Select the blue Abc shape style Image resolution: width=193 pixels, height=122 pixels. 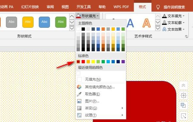tap(44, 22)
